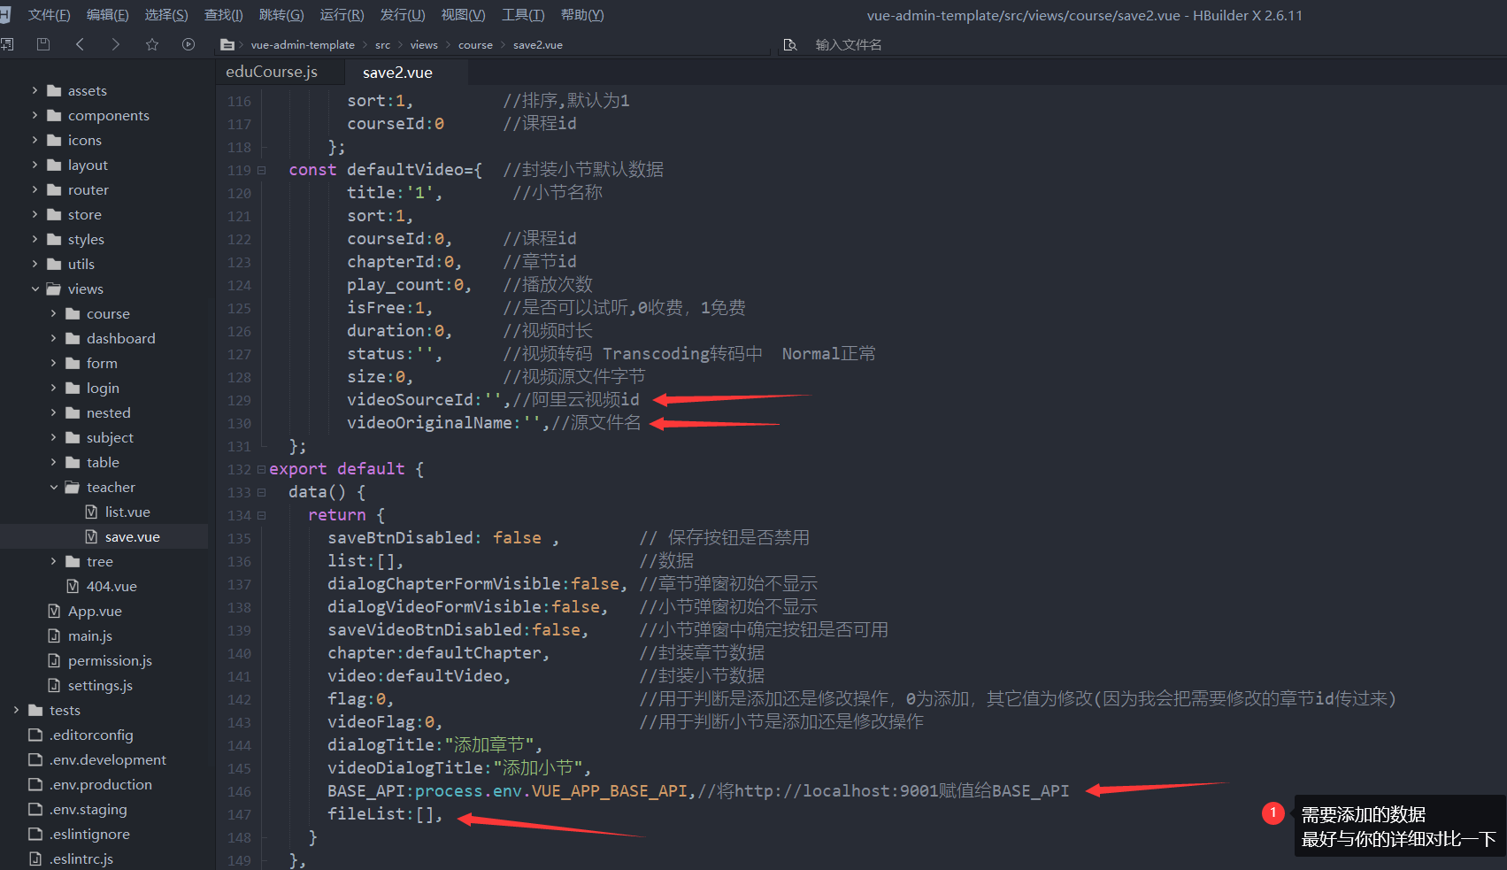The image size is (1507, 870).
Task: Click the save file toolbar icon
Action: click(x=42, y=44)
